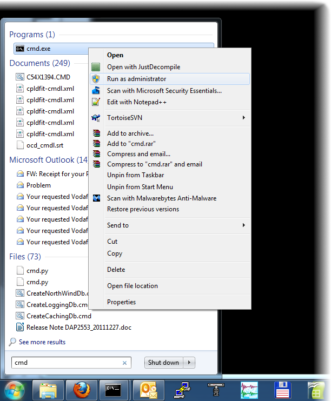Expand the Send to submenu
The height and width of the screenshot is (401, 331).
(170, 225)
